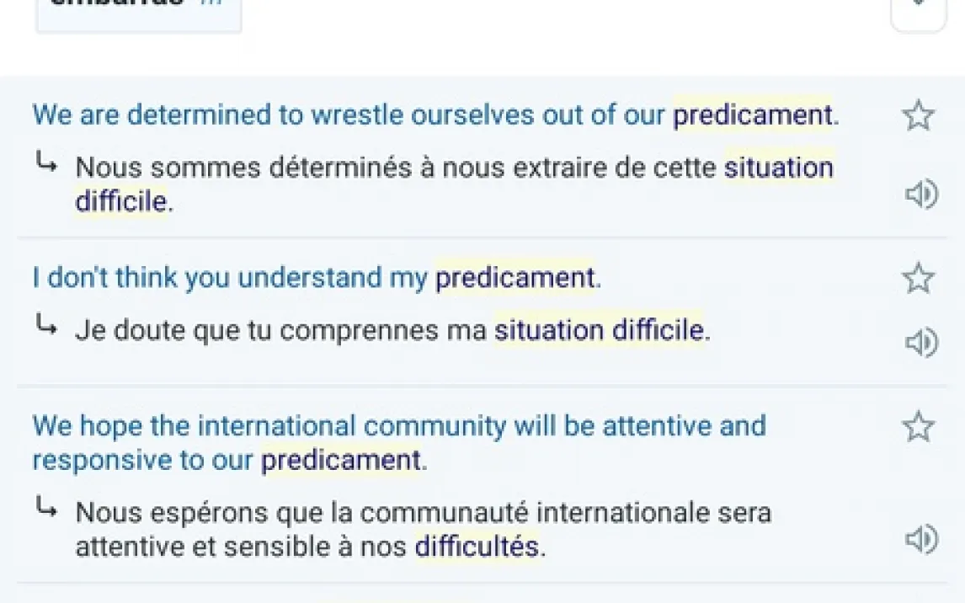Click arrow icon before 'Nous sommes déterminés'
Image resolution: width=965 pixels, height=603 pixels.
tap(47, 165)
